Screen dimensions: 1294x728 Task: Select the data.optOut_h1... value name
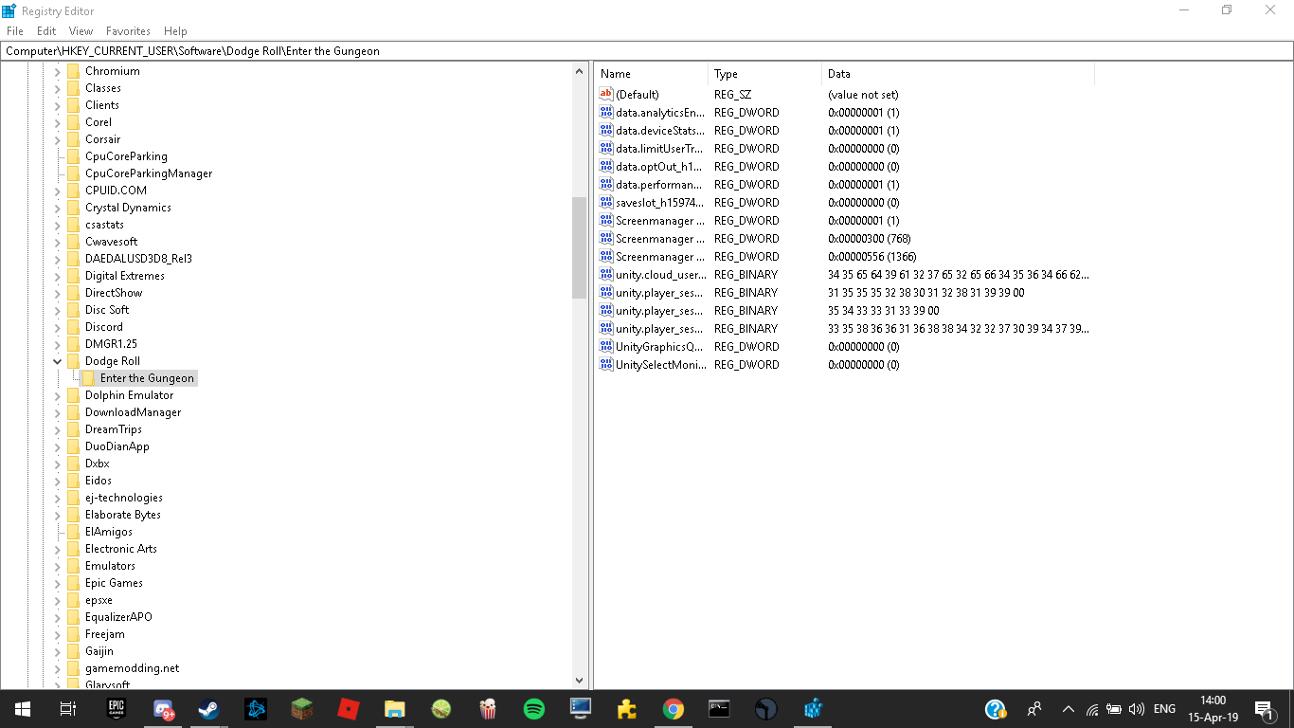[x=659, y=167]
